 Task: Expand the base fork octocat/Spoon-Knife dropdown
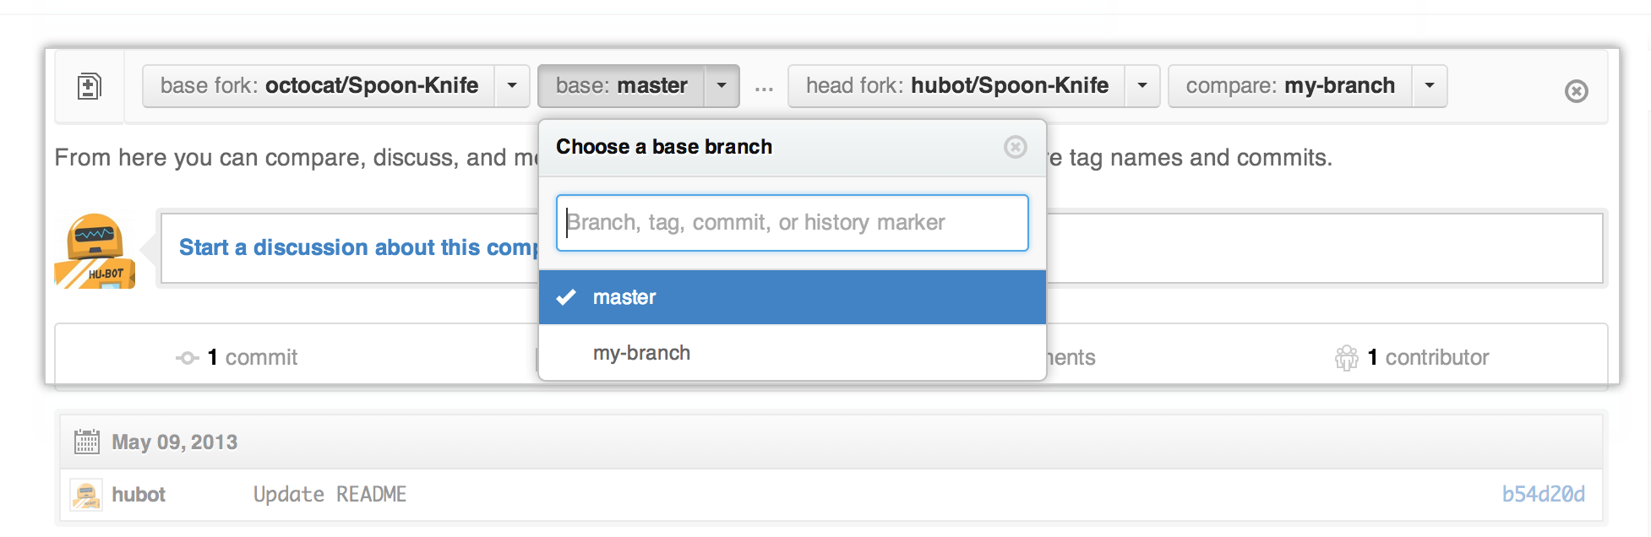(512, 86)
